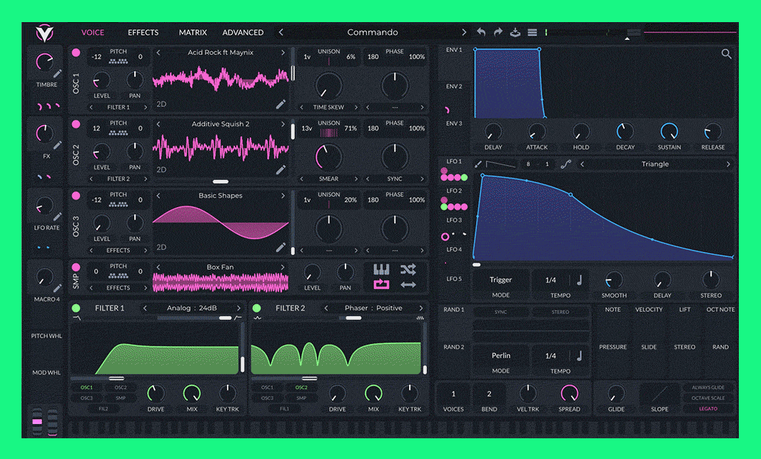
Task: Toggle the Filter 1 power button
Action: tap(76, 308)
